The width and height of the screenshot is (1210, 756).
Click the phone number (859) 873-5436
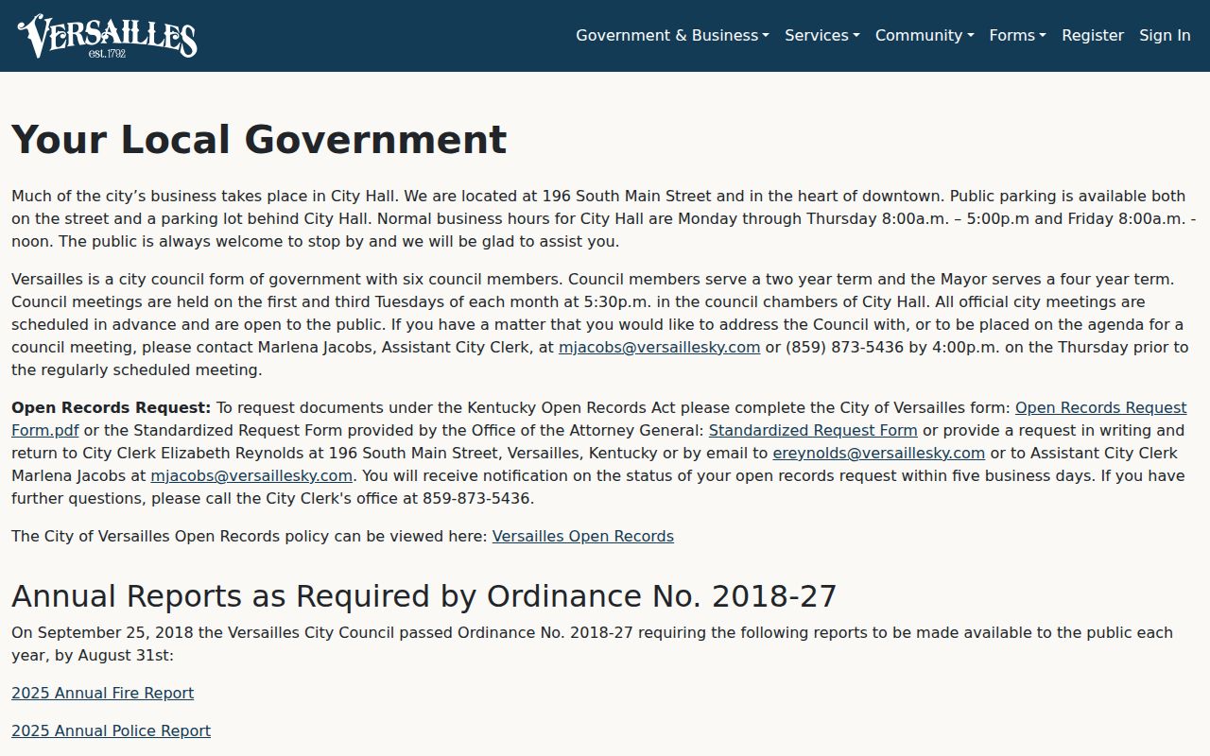point(844,347)
